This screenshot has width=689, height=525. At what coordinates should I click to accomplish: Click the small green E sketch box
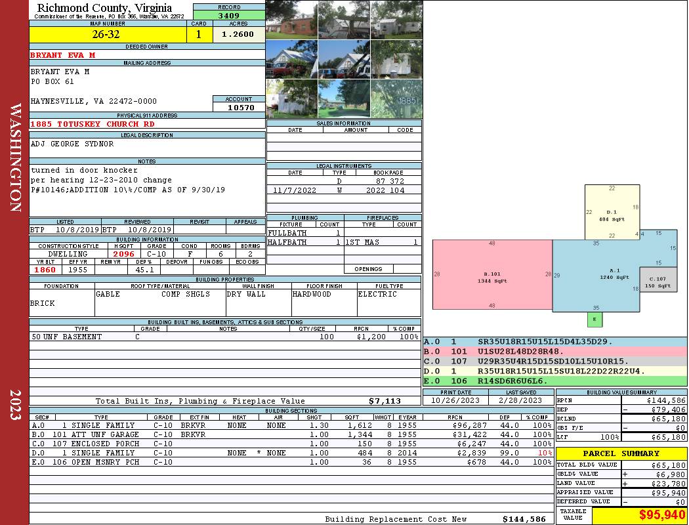pyautogui.click(x=595, y=320)
